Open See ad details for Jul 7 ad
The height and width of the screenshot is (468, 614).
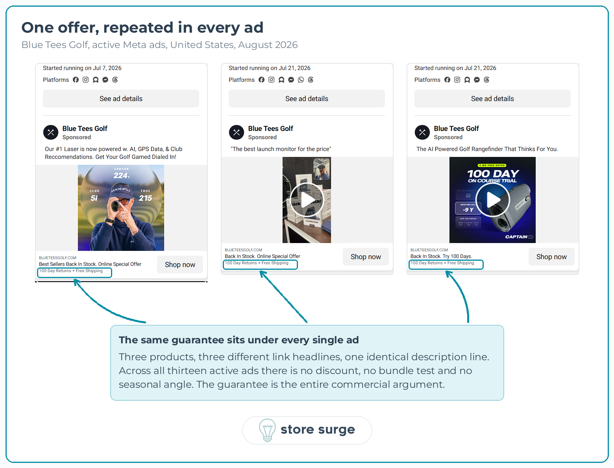(121, 99)
